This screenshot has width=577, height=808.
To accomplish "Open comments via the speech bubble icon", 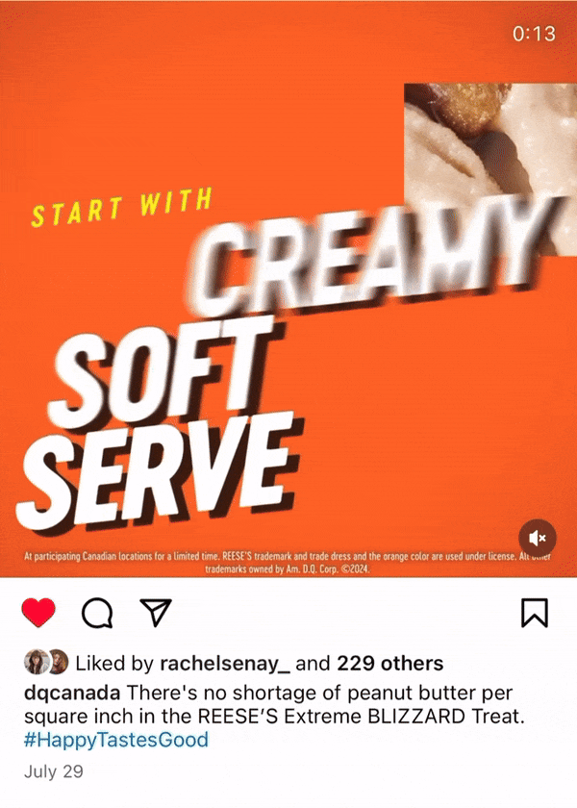I will tap(97, 614).
